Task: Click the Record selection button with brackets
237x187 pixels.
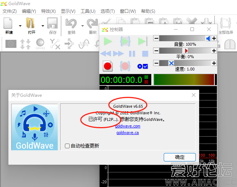Action: pos(125,66)
